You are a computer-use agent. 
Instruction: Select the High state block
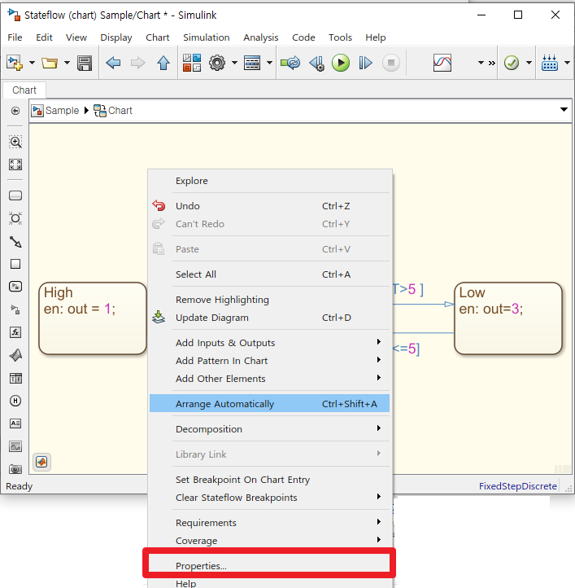pos(93,318)
